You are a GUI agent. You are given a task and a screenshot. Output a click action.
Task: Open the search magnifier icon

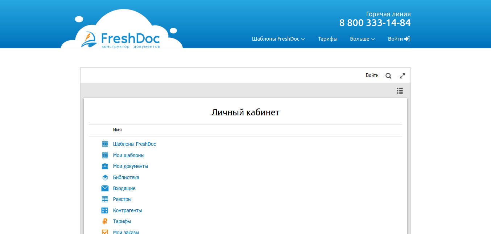[388, 76]
